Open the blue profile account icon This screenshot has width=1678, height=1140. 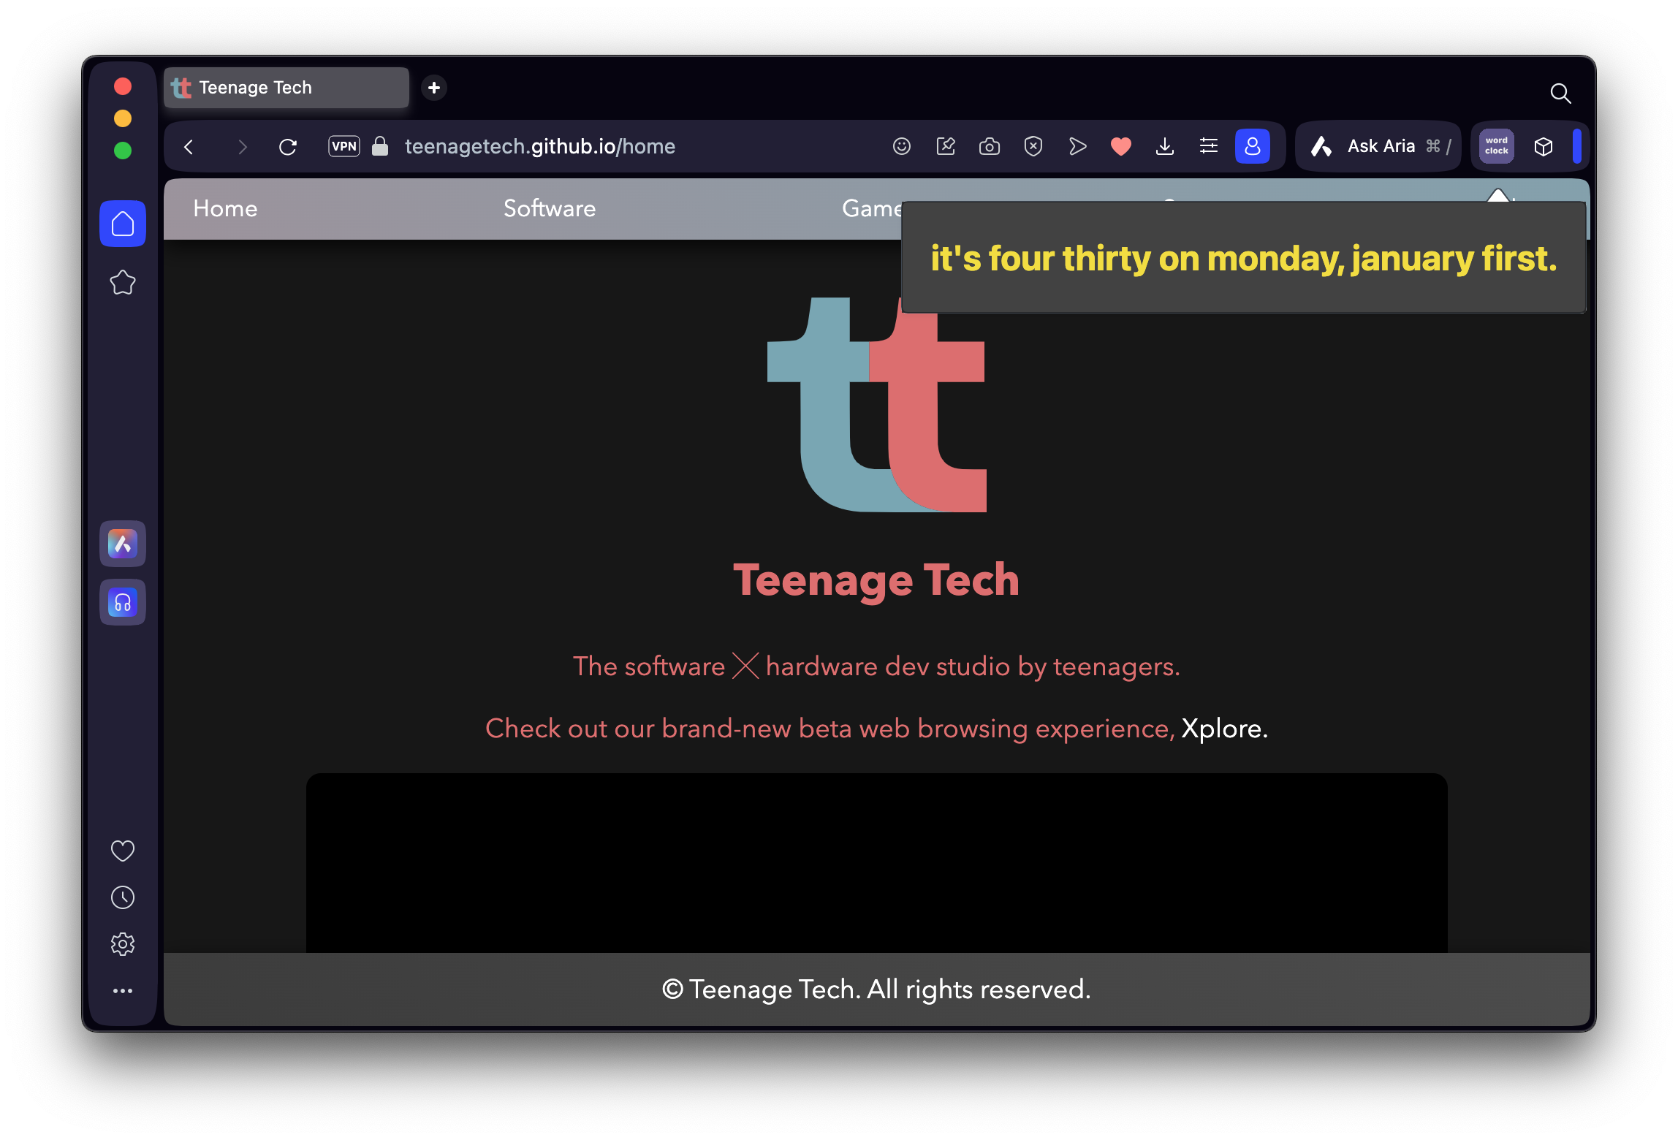(x=1253, y=146)
